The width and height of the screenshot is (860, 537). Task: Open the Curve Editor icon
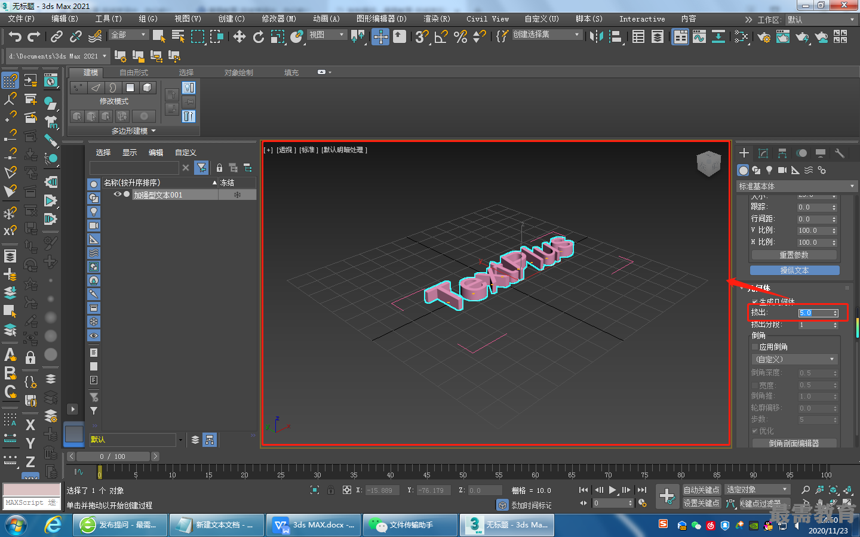(x=699, y=37)
